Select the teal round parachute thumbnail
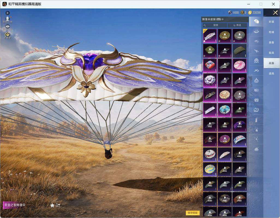280x218 pixels. coord(225,110)
